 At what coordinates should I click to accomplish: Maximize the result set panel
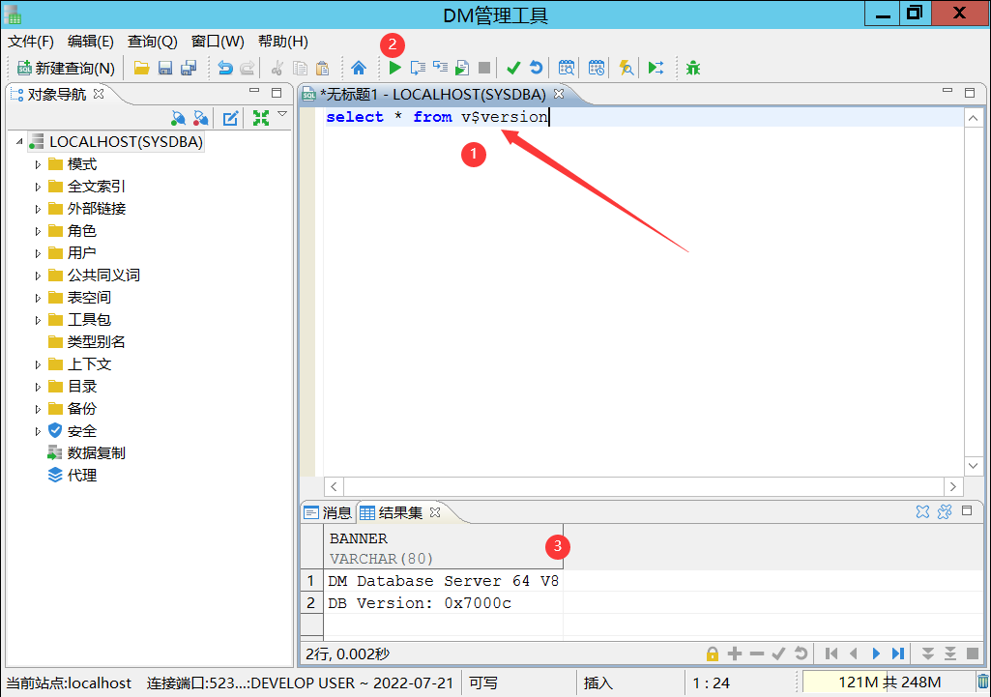coord(967,510)
